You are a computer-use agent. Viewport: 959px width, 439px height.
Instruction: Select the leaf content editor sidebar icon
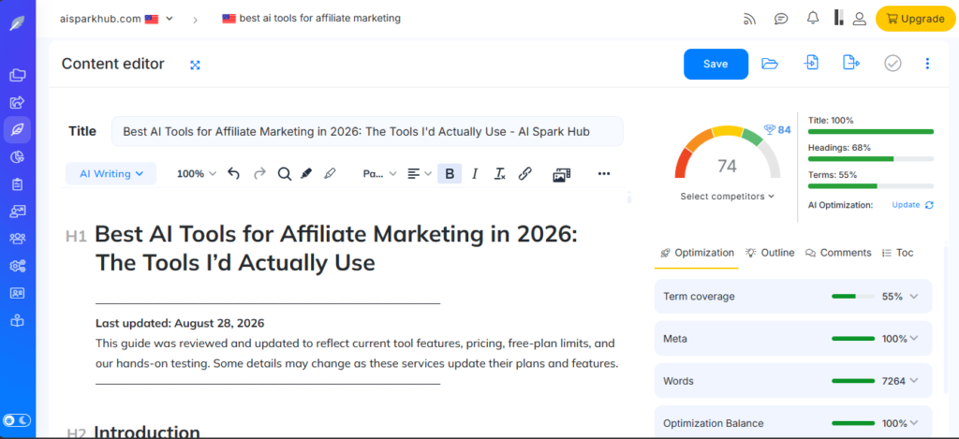(18, 129)
